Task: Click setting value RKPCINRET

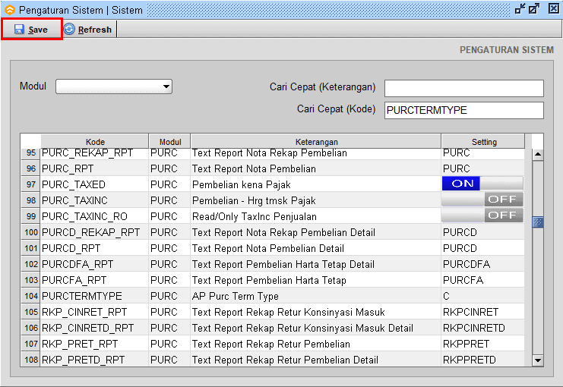Action: (470, 312)
